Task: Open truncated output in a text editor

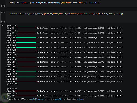Action: (58, 99)
